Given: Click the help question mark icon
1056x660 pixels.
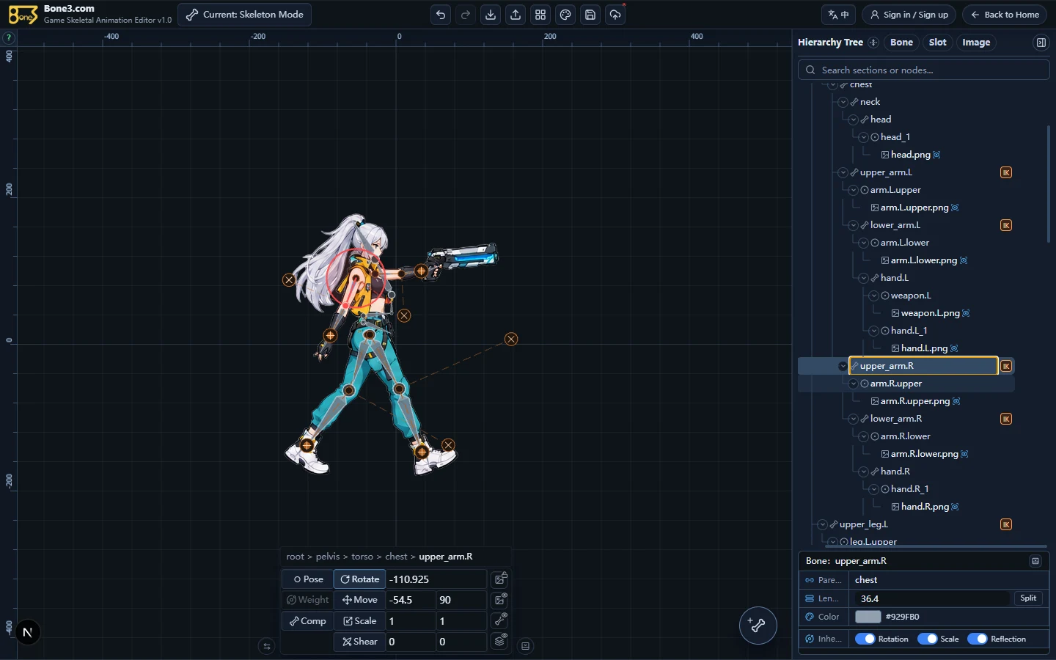Looking at the screenshot, I should pyautogui.click(x=9, y=37).
